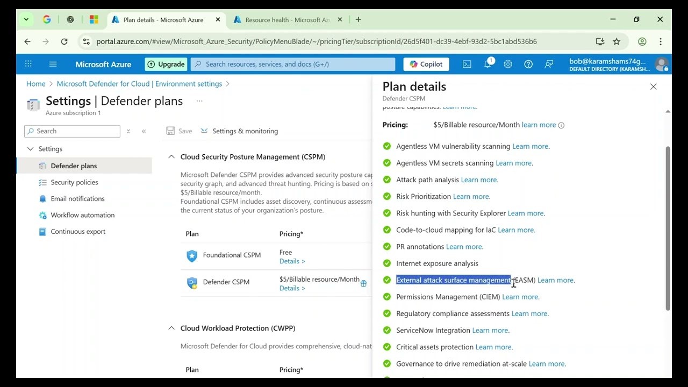Click the Defender CSPM shield icon
Screen dimensions: 688x387
click(192, 283)
